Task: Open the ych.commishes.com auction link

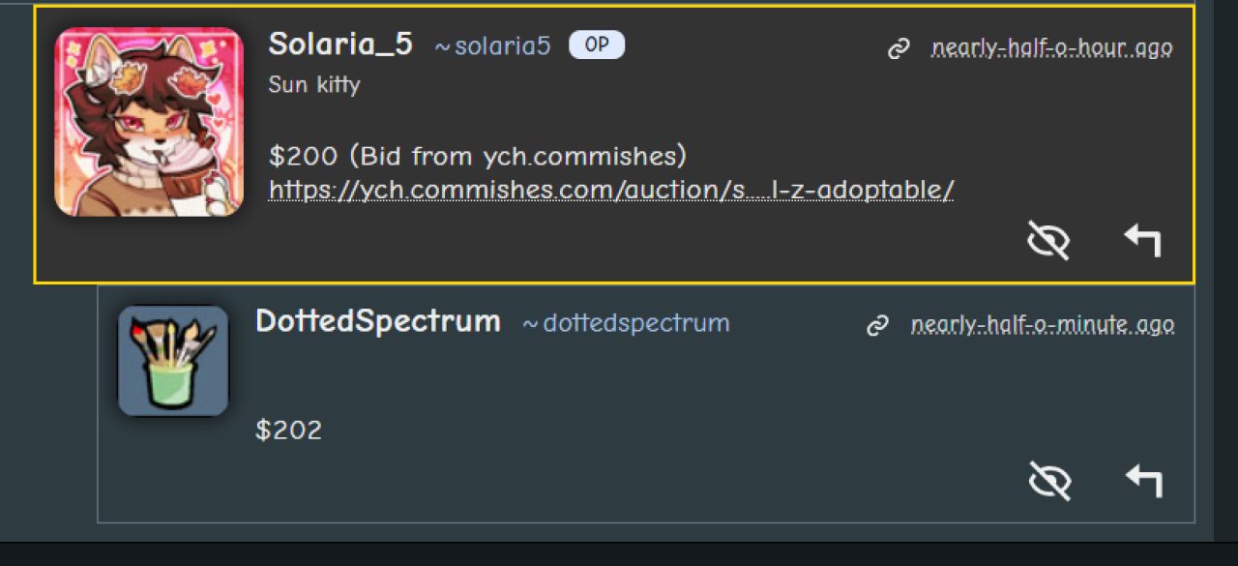Action: click(611, 190)
